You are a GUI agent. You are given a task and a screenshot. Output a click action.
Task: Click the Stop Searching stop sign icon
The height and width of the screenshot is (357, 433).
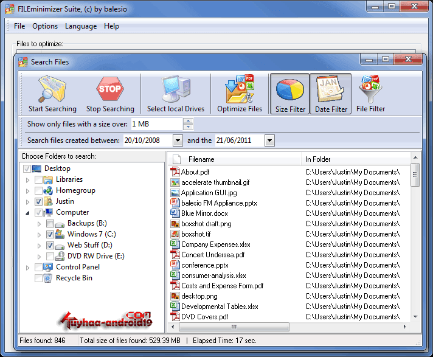tap(110, 89)
